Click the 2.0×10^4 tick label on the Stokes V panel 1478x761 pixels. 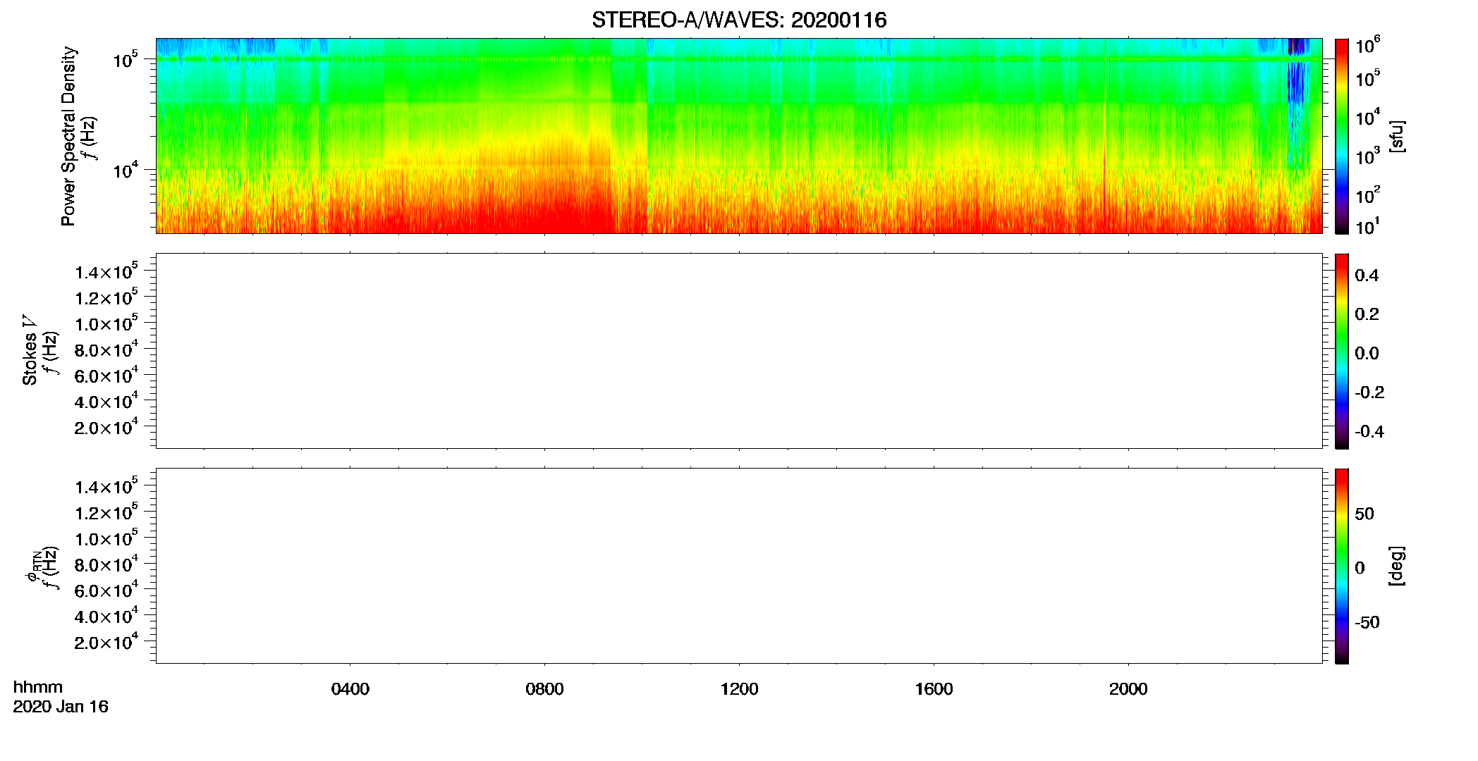click(106, 427)
